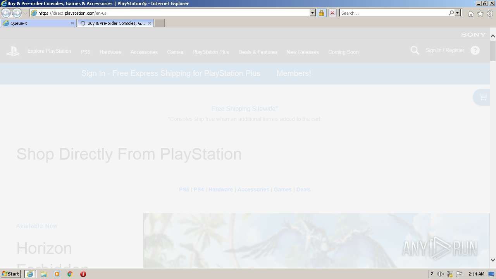Open Deals & Features navigation item
496x279 pixels.
coord(258,52)
